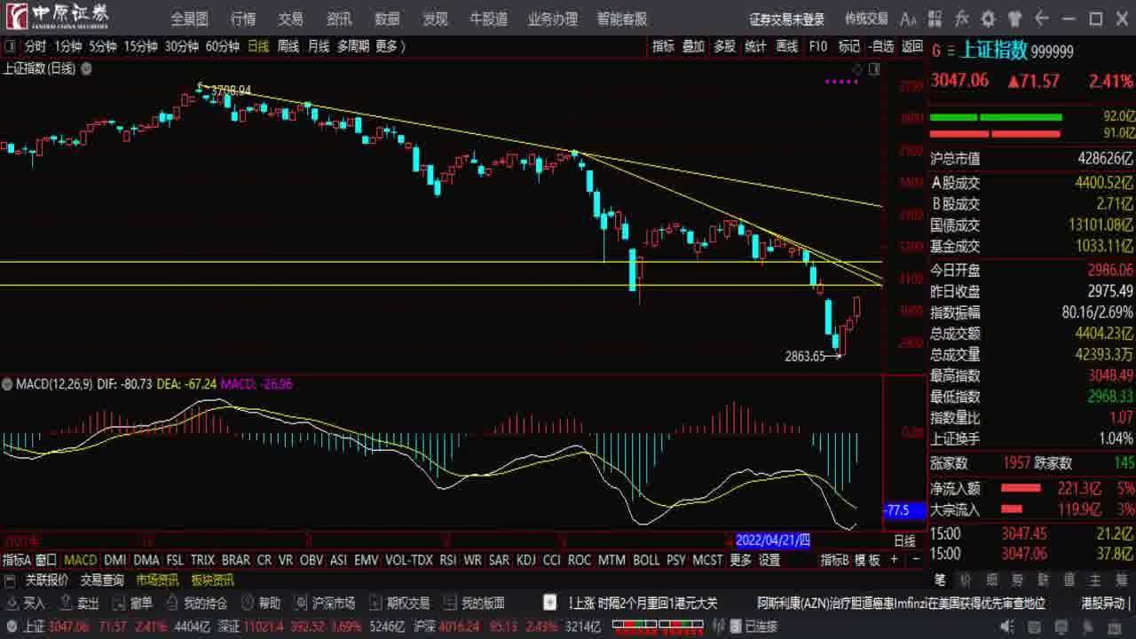Expand 更多 indicators next to MCST
1136x639 pixels.
pyautogui.click(x=740, y=560)
